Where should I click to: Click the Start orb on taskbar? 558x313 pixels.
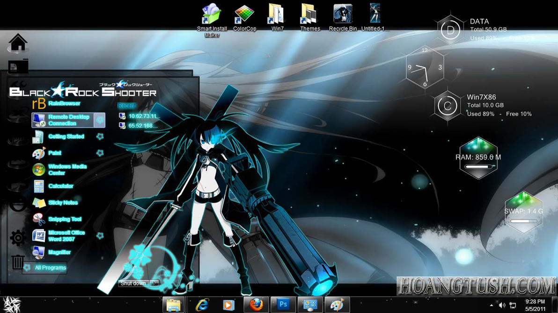point(12,305)
